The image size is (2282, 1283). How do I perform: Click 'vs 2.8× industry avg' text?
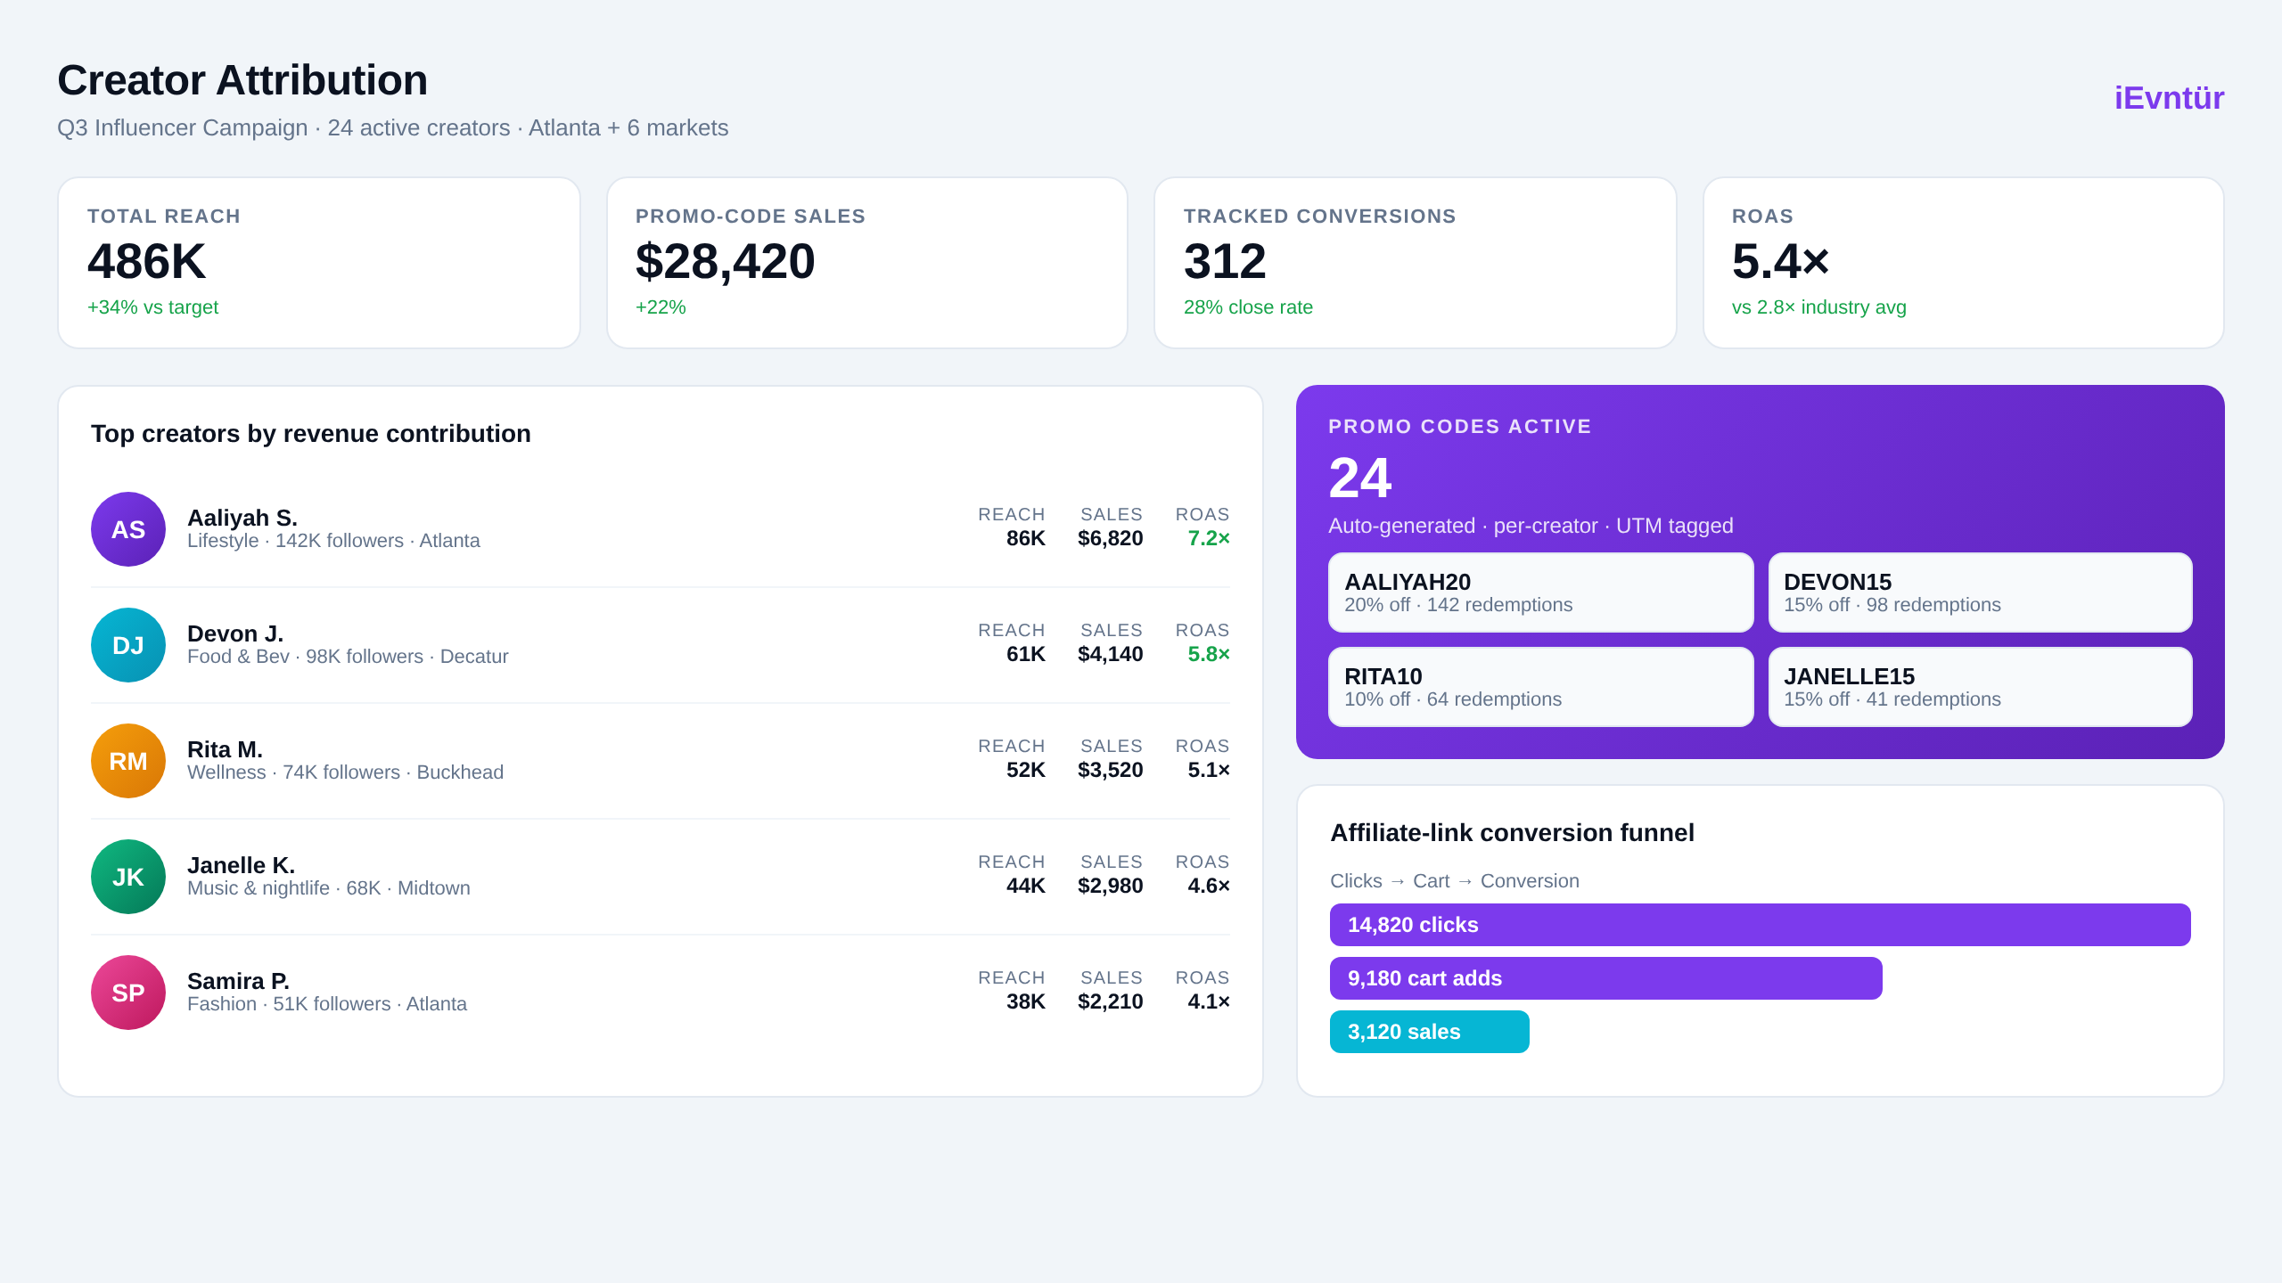1818,307
